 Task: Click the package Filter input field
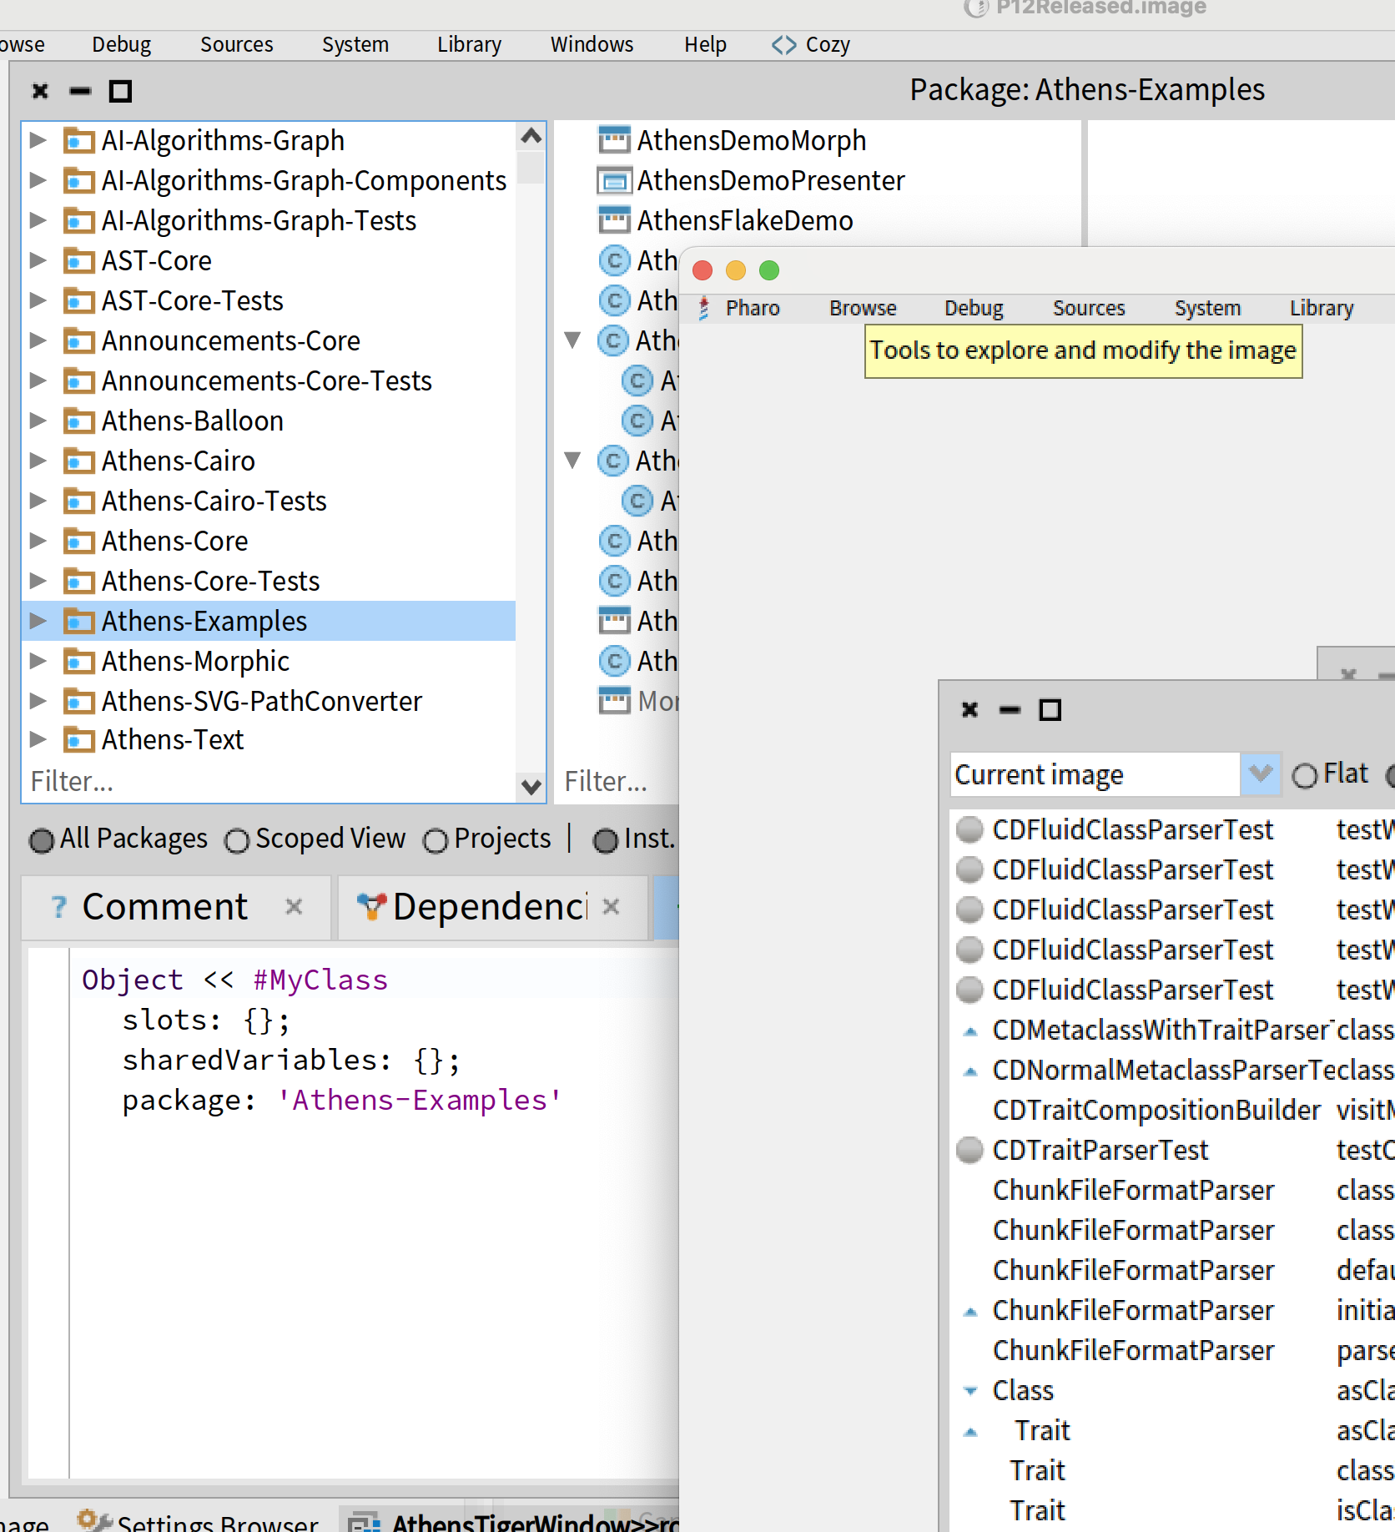(x=267, y=782)
